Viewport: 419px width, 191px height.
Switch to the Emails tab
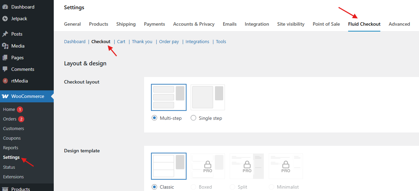point(230,24)
